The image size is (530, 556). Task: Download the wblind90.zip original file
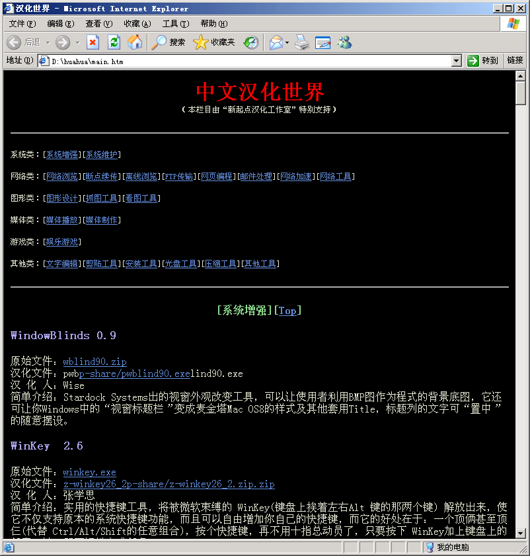point(95,362)
